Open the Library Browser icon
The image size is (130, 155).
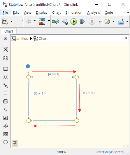[x=42, y=22]
